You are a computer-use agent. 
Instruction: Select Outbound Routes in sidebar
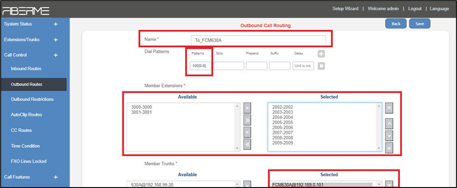(x=27, y=84)
